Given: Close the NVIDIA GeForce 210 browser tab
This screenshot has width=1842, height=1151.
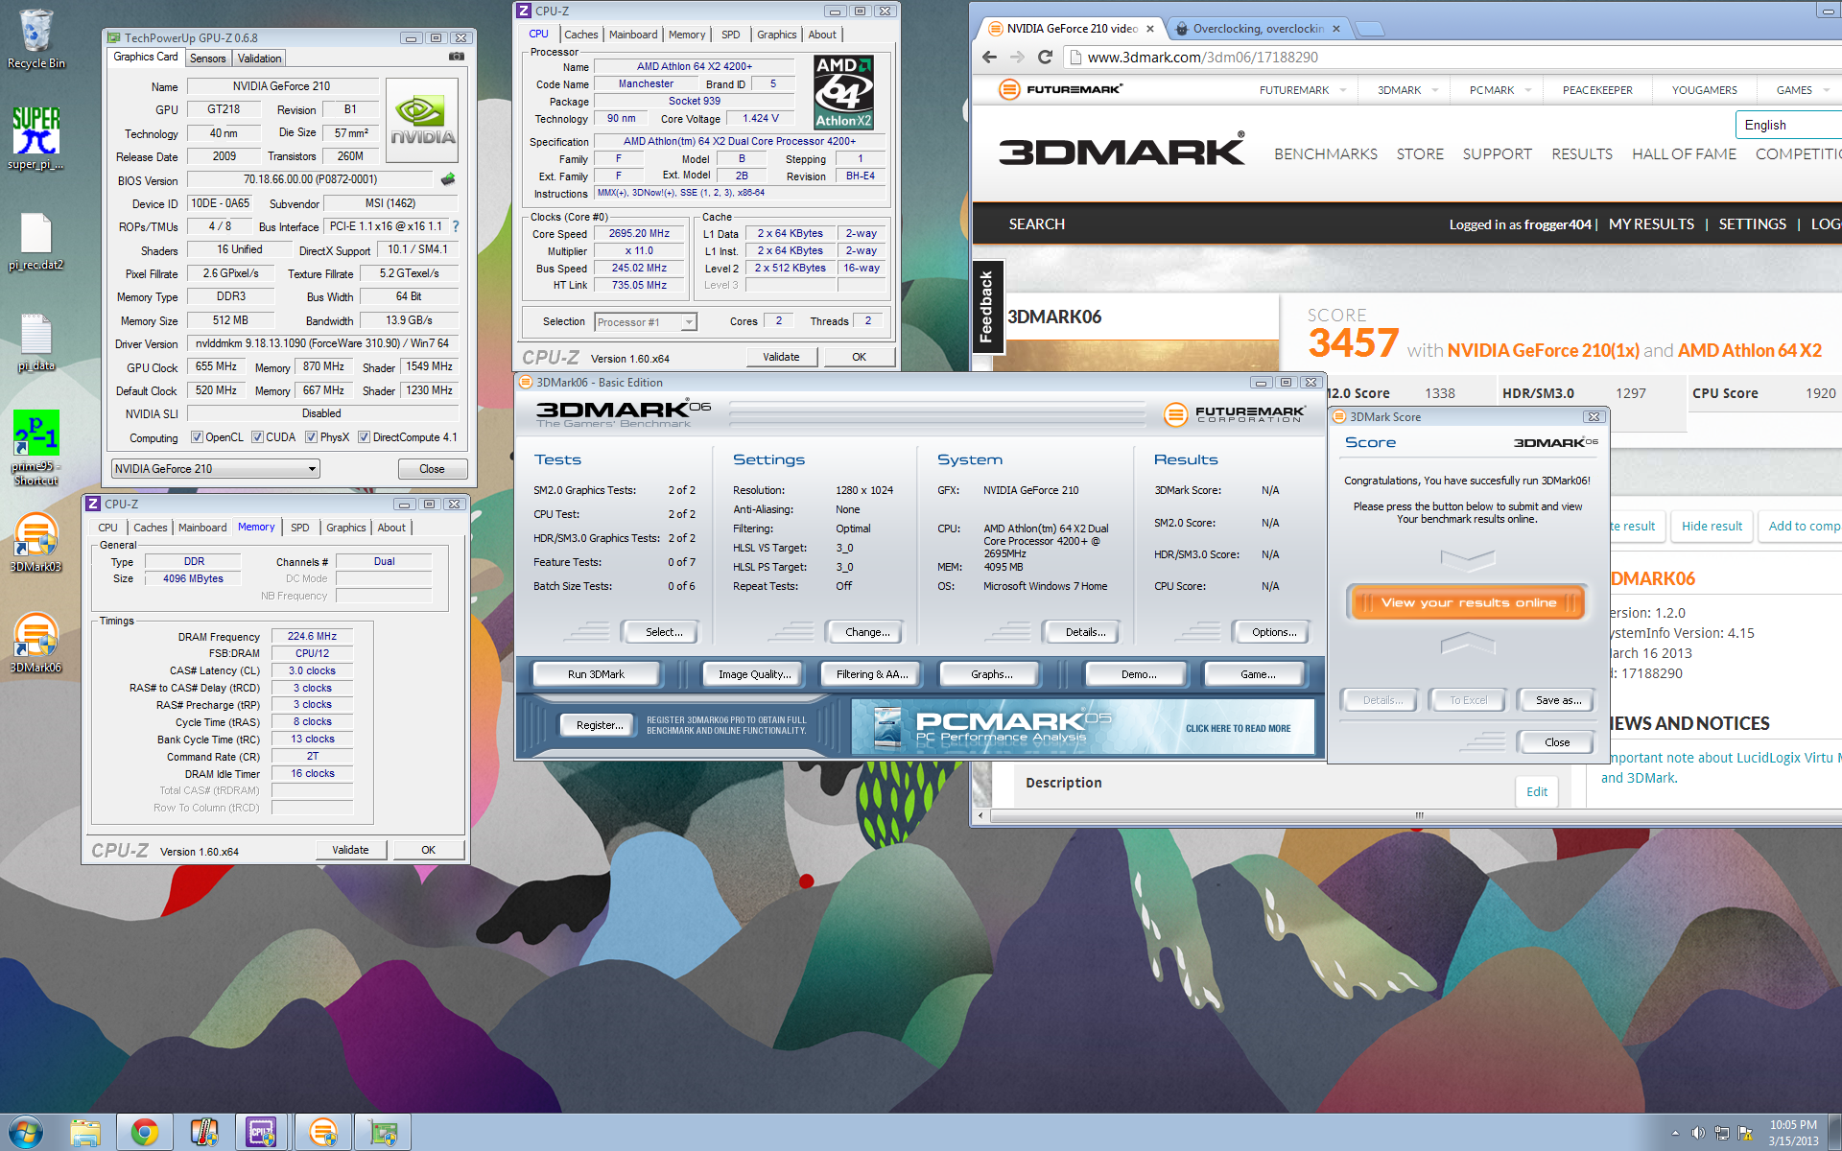Looking at the screenshot, I should pyautogui.click(x=1149, y=29).
